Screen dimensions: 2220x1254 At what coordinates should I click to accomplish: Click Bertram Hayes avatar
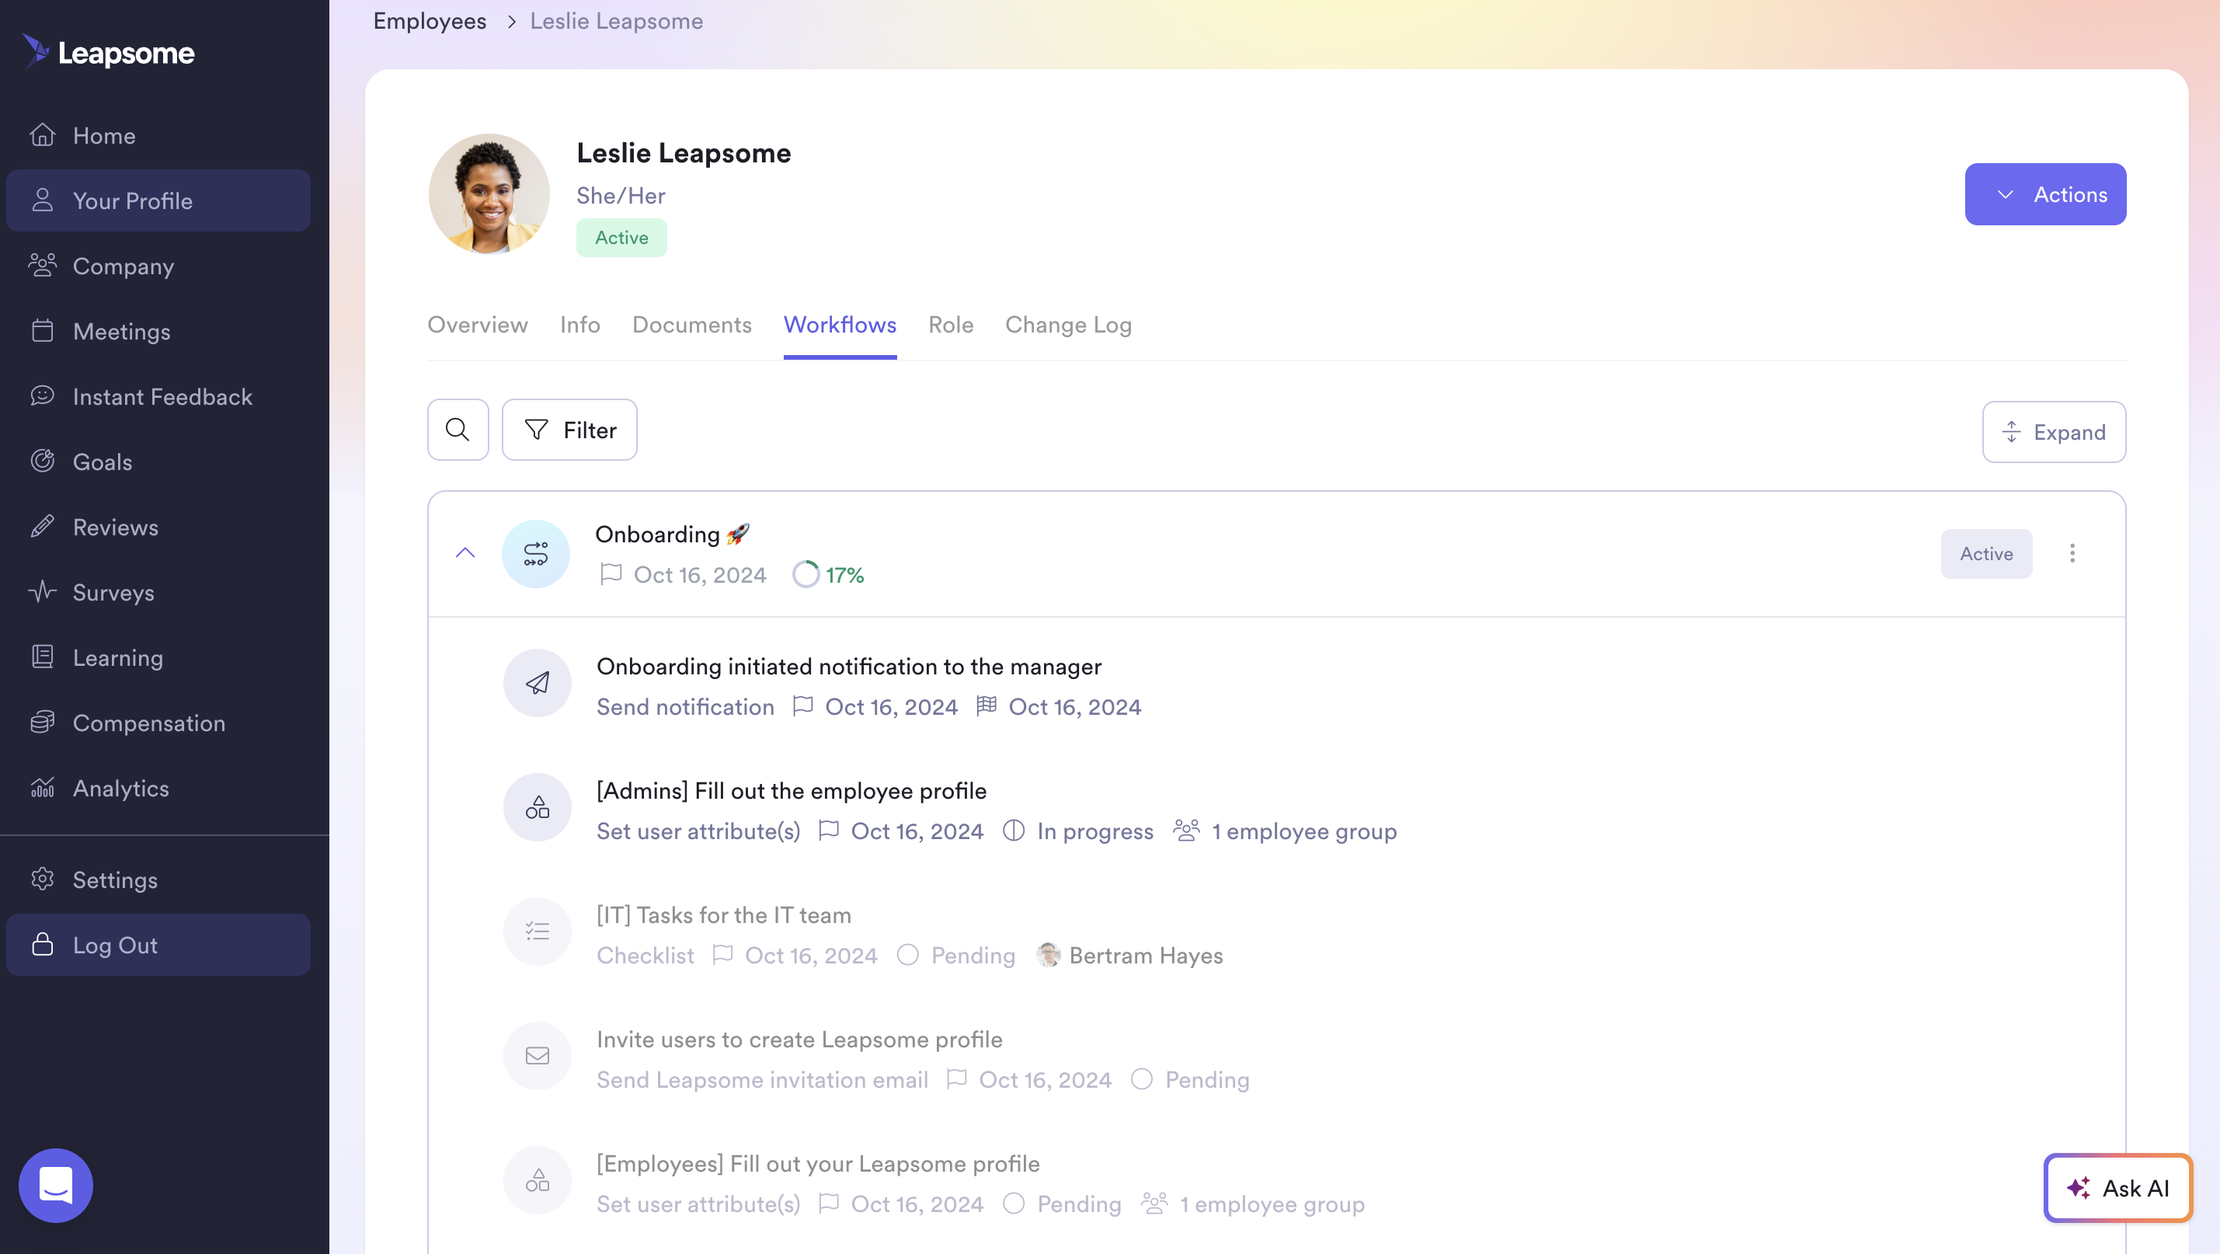(x=1048, y=955)
